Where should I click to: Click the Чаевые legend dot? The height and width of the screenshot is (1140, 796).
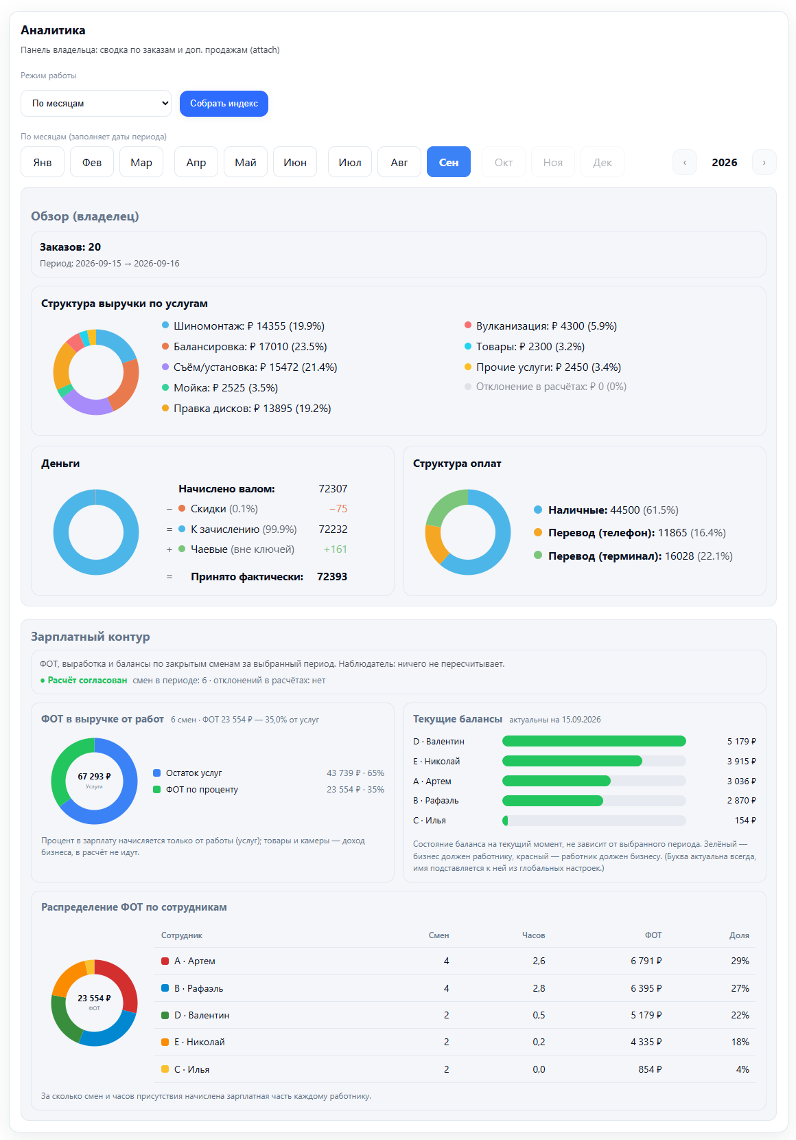tap(182, 549)
